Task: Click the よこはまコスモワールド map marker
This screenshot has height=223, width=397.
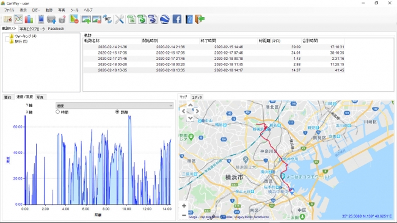Action: click(283, 177)
